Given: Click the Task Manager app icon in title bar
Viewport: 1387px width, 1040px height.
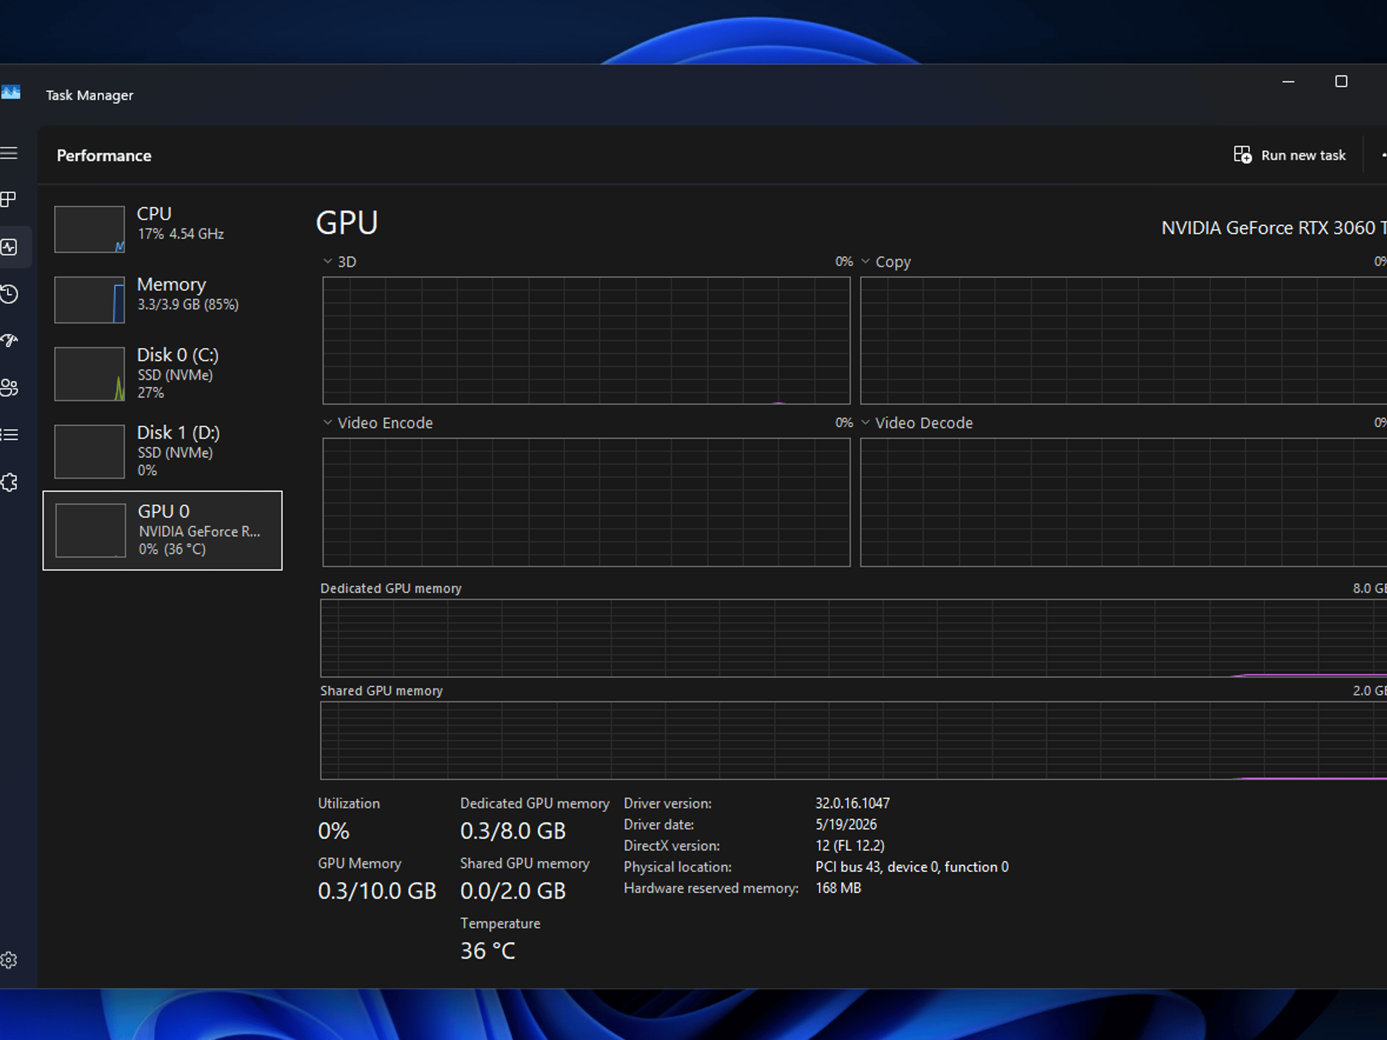Looking at the screenshot, I should click(x=10, y=93).
